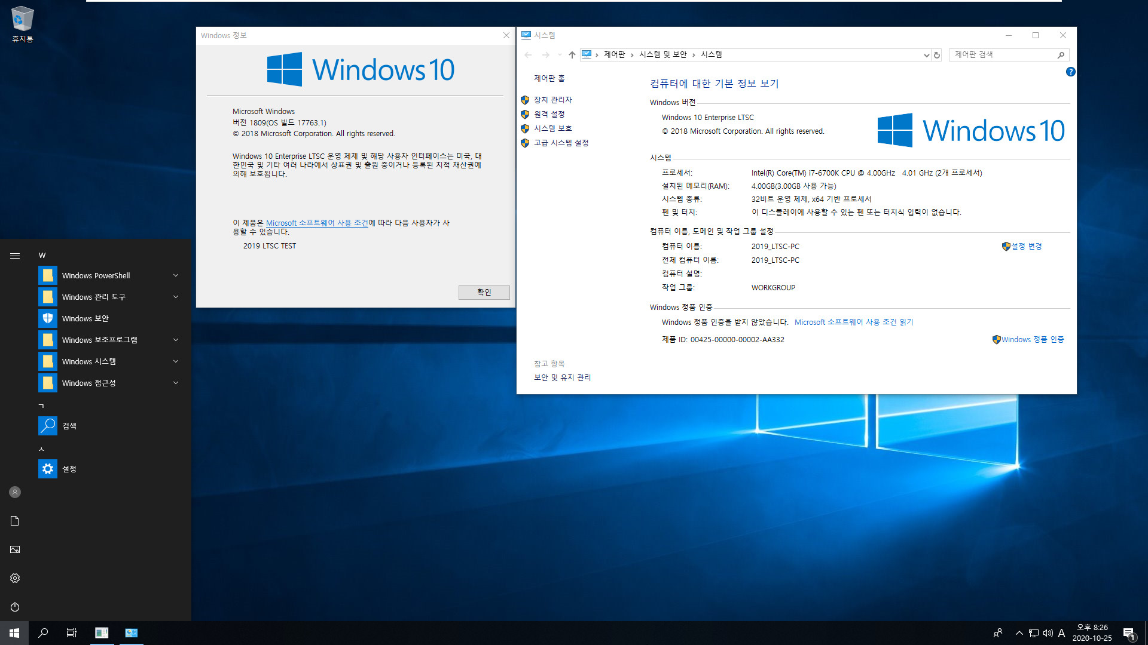The height and width of the screenshot is (645, 1148).
Task: Click 확인 button in Windows 정보
Action: tap(484, 292)
